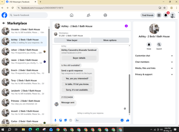The image size is (179, 132).
Task: Focus the Search Facebook field
Action: [28, 15]
